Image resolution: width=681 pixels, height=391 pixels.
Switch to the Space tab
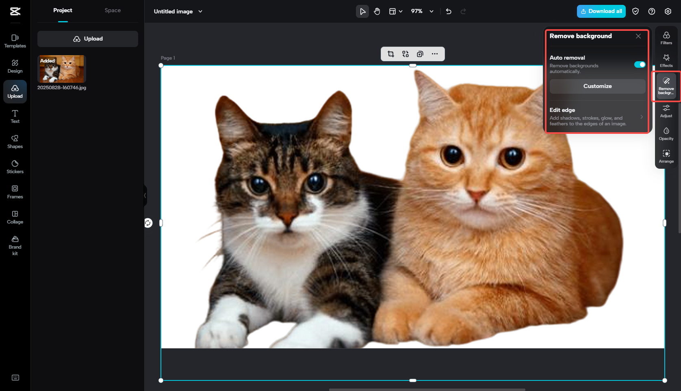(x=113, y=10)
